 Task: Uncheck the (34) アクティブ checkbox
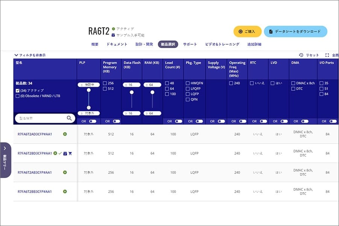pos(18,90)
